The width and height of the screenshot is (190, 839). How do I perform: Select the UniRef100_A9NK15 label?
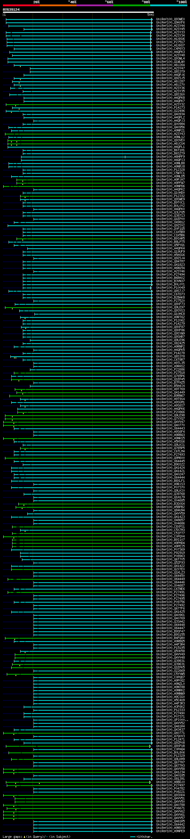170,438
